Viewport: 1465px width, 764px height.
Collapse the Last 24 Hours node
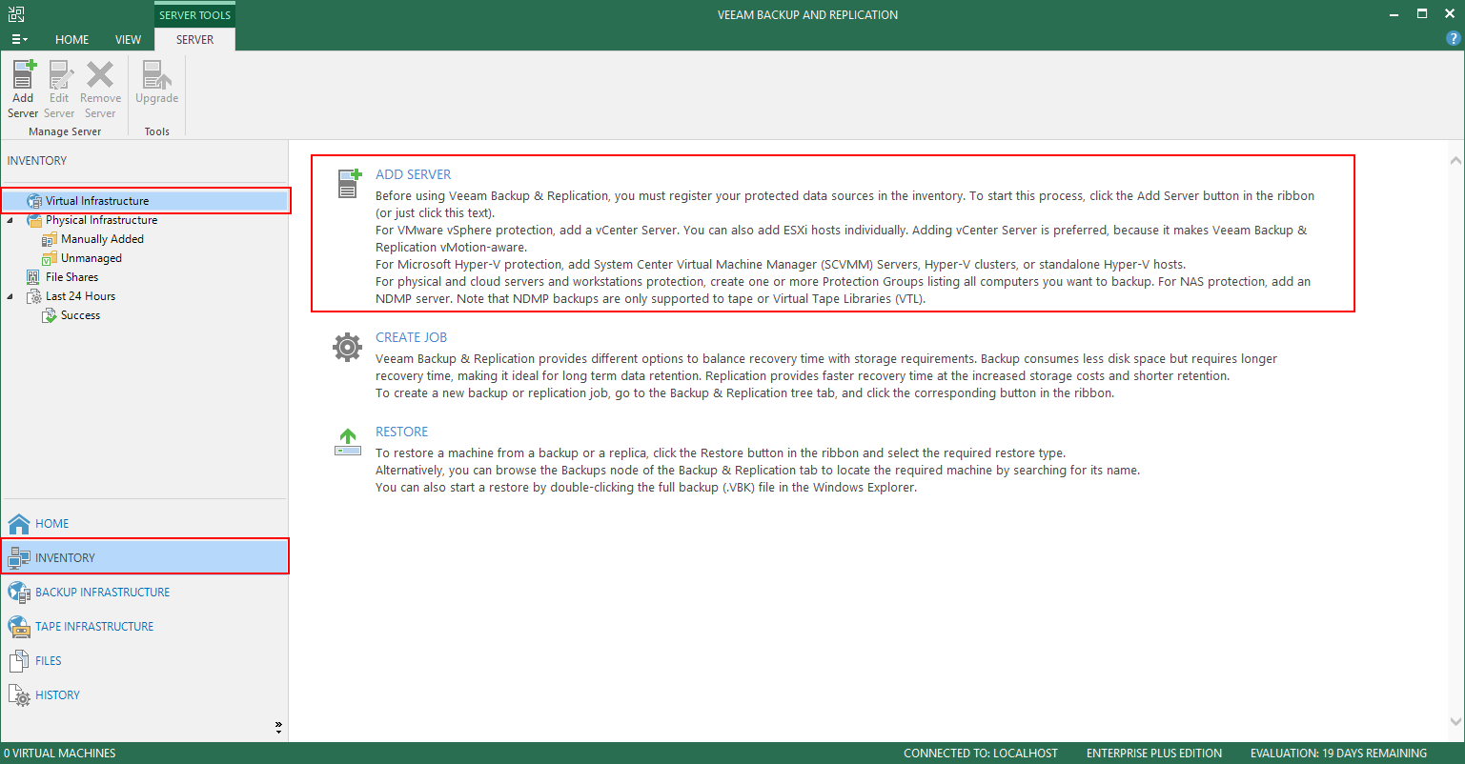(10, 296)
